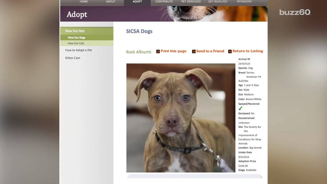The image size is (327, 184).
Task: Click the Adopt page banner title
Action: pyautogui.click(x=77, y=15)
